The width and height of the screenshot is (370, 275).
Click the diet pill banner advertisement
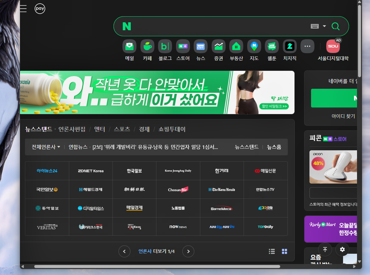157,92
